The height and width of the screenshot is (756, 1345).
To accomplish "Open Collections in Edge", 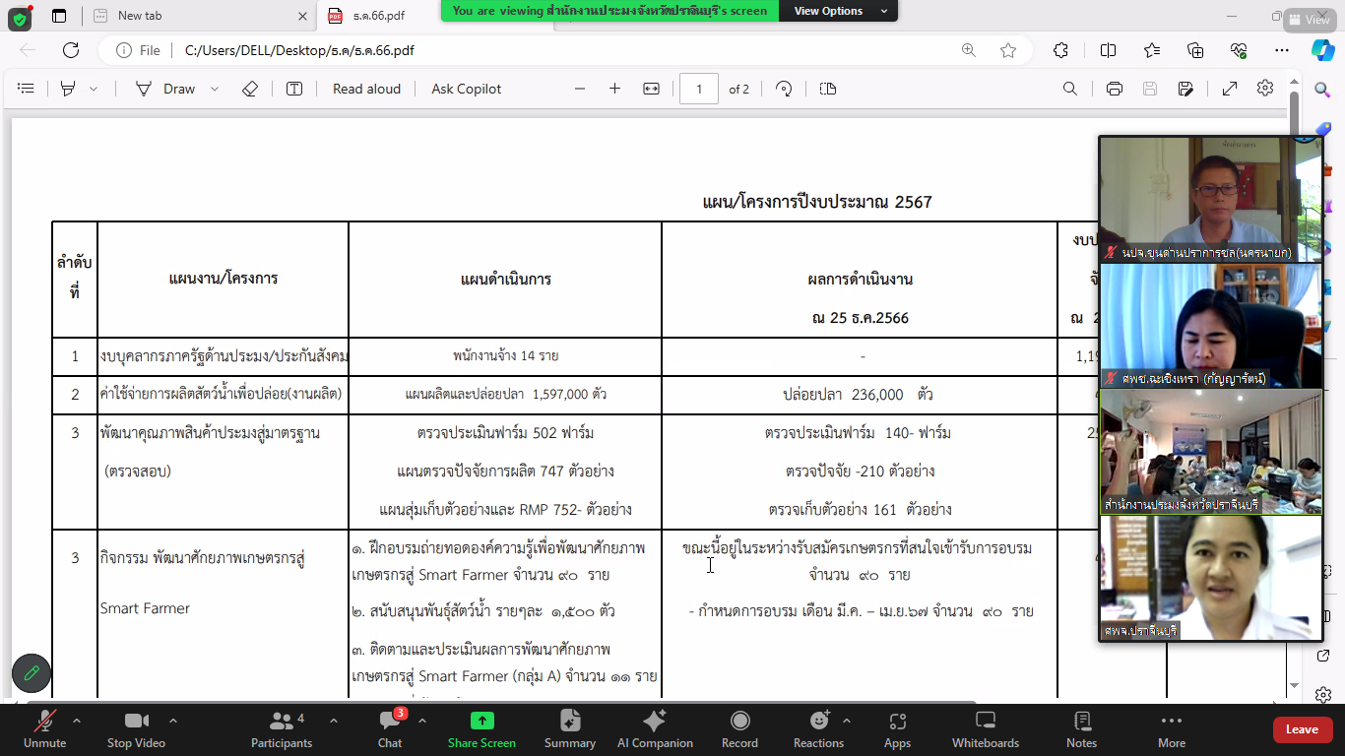I will 1195,50.
